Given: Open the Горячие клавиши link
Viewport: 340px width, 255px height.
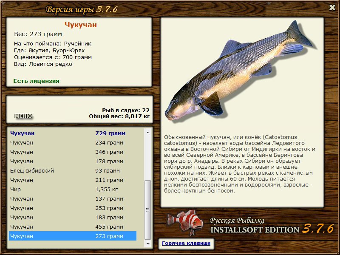Looking at the screenshot, I should point(186,243).
